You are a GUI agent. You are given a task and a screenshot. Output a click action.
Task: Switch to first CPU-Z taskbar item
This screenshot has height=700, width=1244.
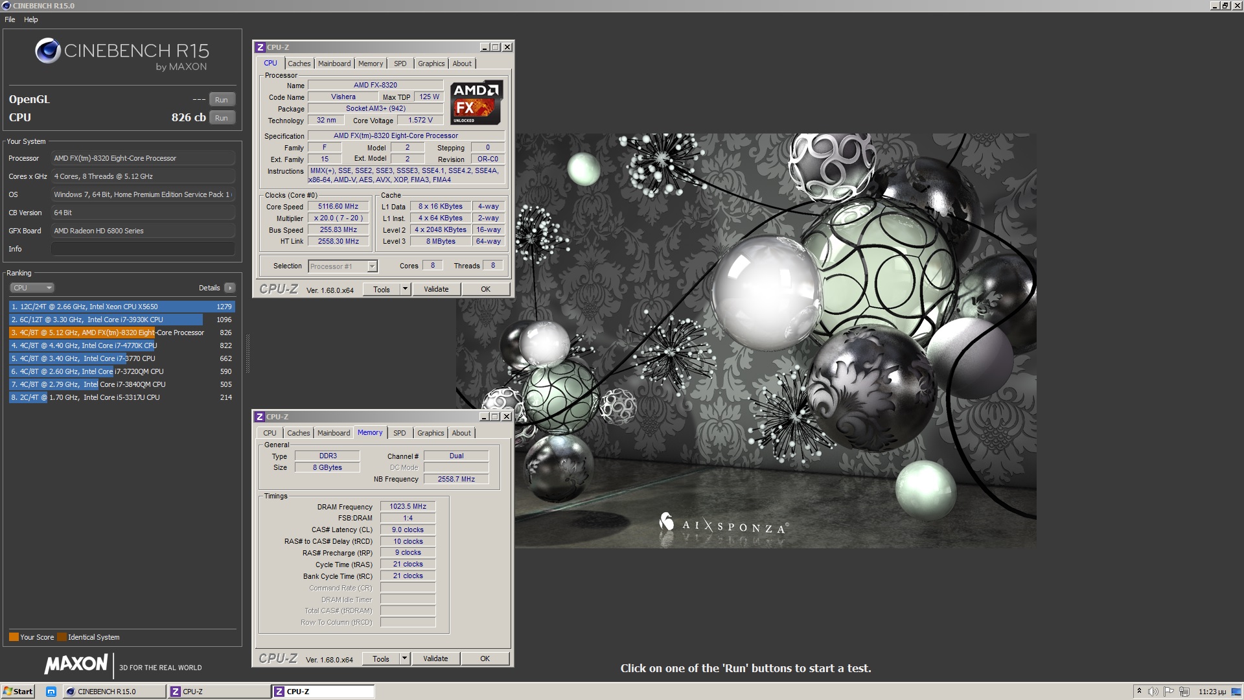219,692
